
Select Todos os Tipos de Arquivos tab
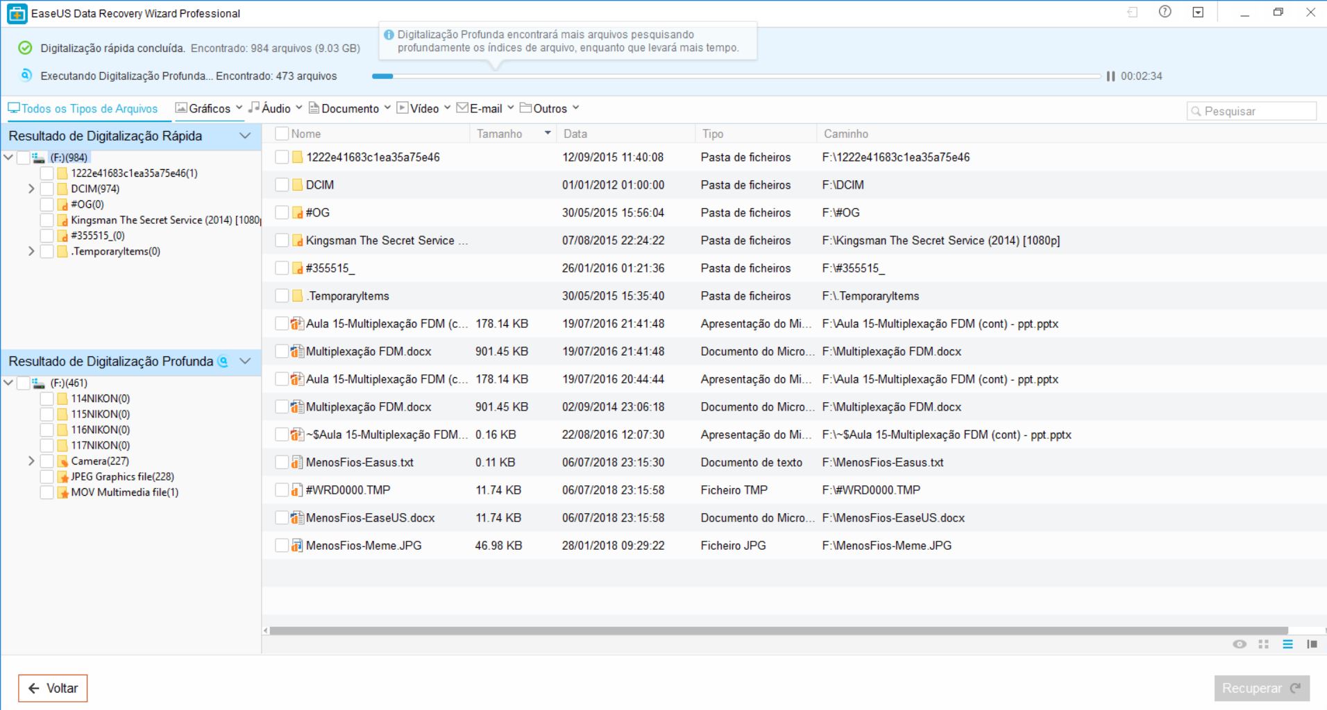(x=83, y=108)
